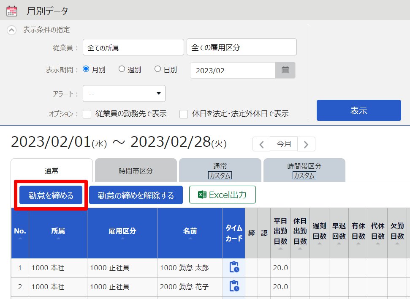Switch to the 時間帯区分 カスタム tab
The image size is (410, 299).
point(304,170)
